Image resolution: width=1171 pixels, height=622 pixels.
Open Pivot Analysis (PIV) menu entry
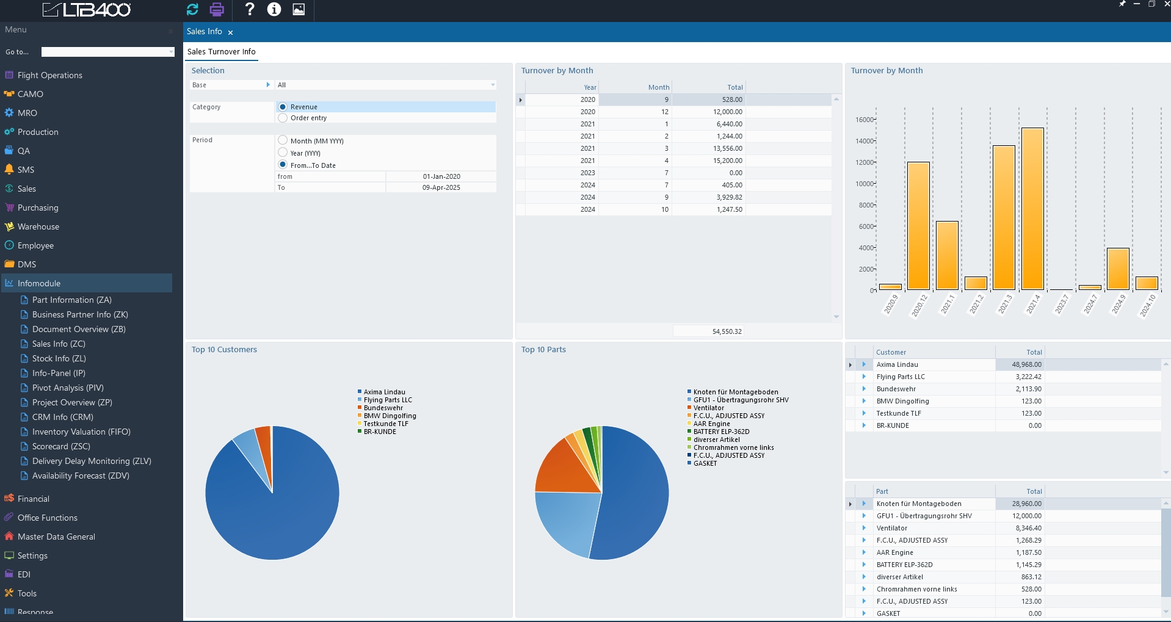coord(68,388)
